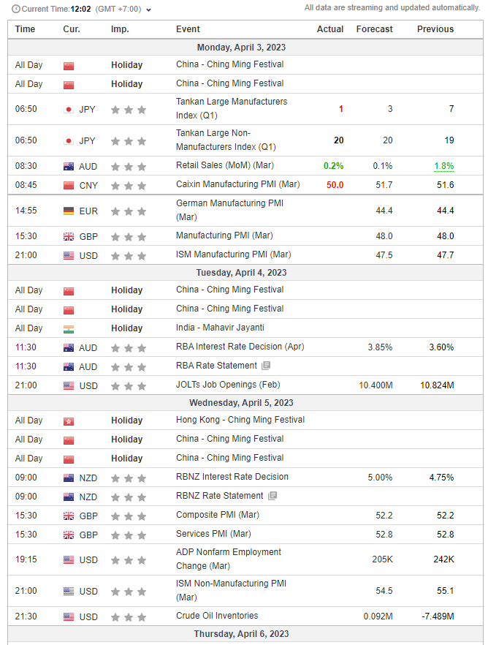Click the clock icon beside Current Time
The image size is (488, 645).
[16, 10]
